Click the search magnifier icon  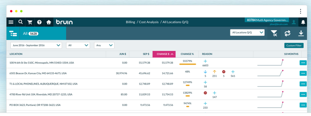(x=21, y=22)
